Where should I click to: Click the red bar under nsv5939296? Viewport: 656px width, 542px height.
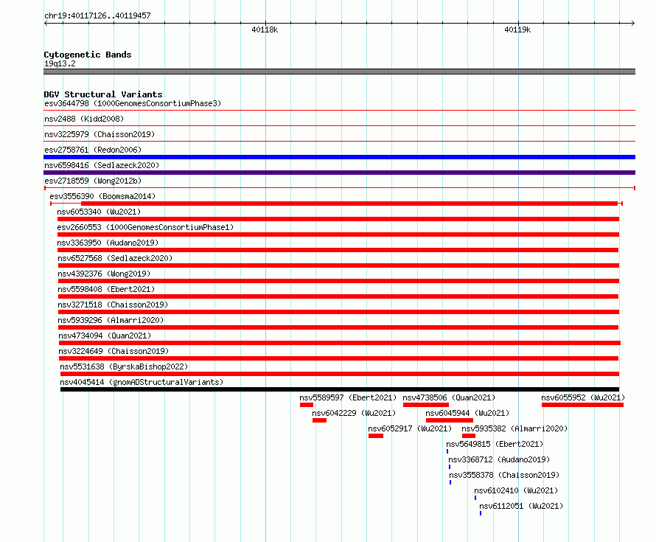pyautogui.click(x=338, y=327)
